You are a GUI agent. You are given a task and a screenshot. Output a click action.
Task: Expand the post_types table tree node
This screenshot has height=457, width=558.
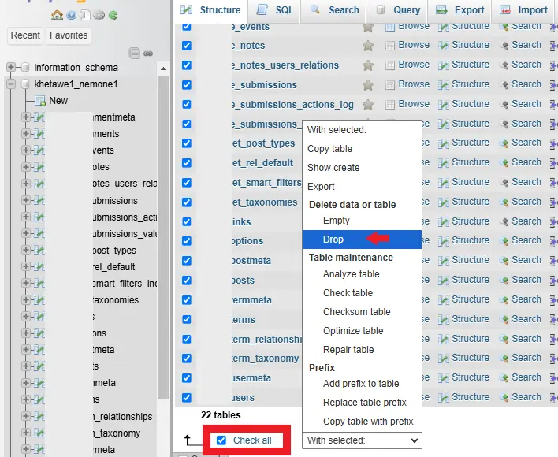tap(25, 250)
